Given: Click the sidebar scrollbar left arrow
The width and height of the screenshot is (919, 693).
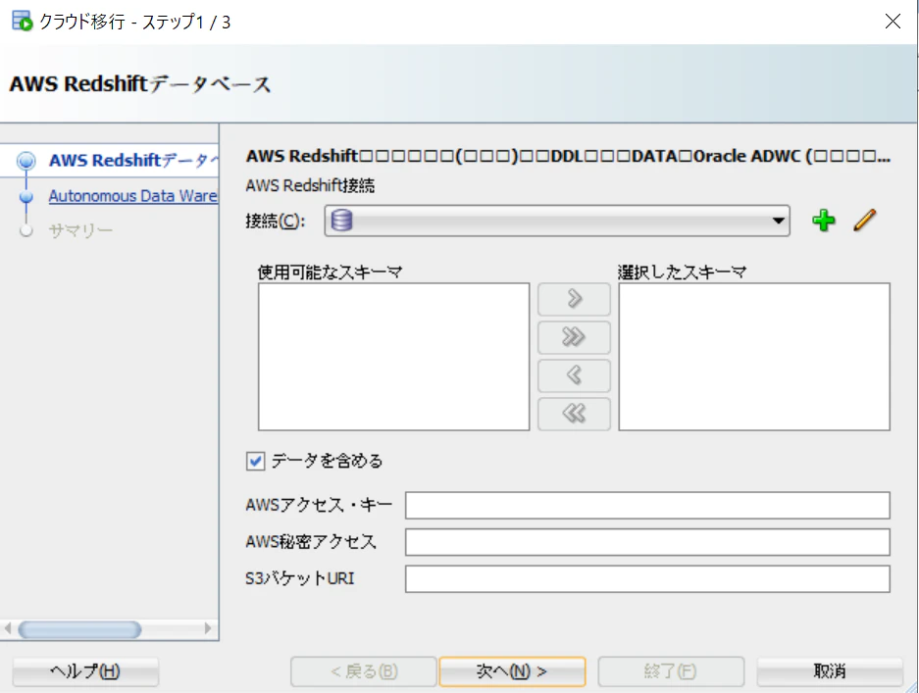Looking at the screenshot, I should click(x=8, y=628).
